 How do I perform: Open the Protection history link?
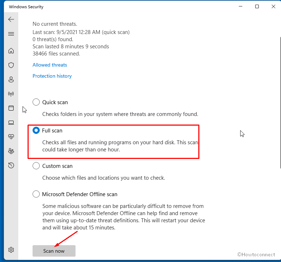pos(52,76)
